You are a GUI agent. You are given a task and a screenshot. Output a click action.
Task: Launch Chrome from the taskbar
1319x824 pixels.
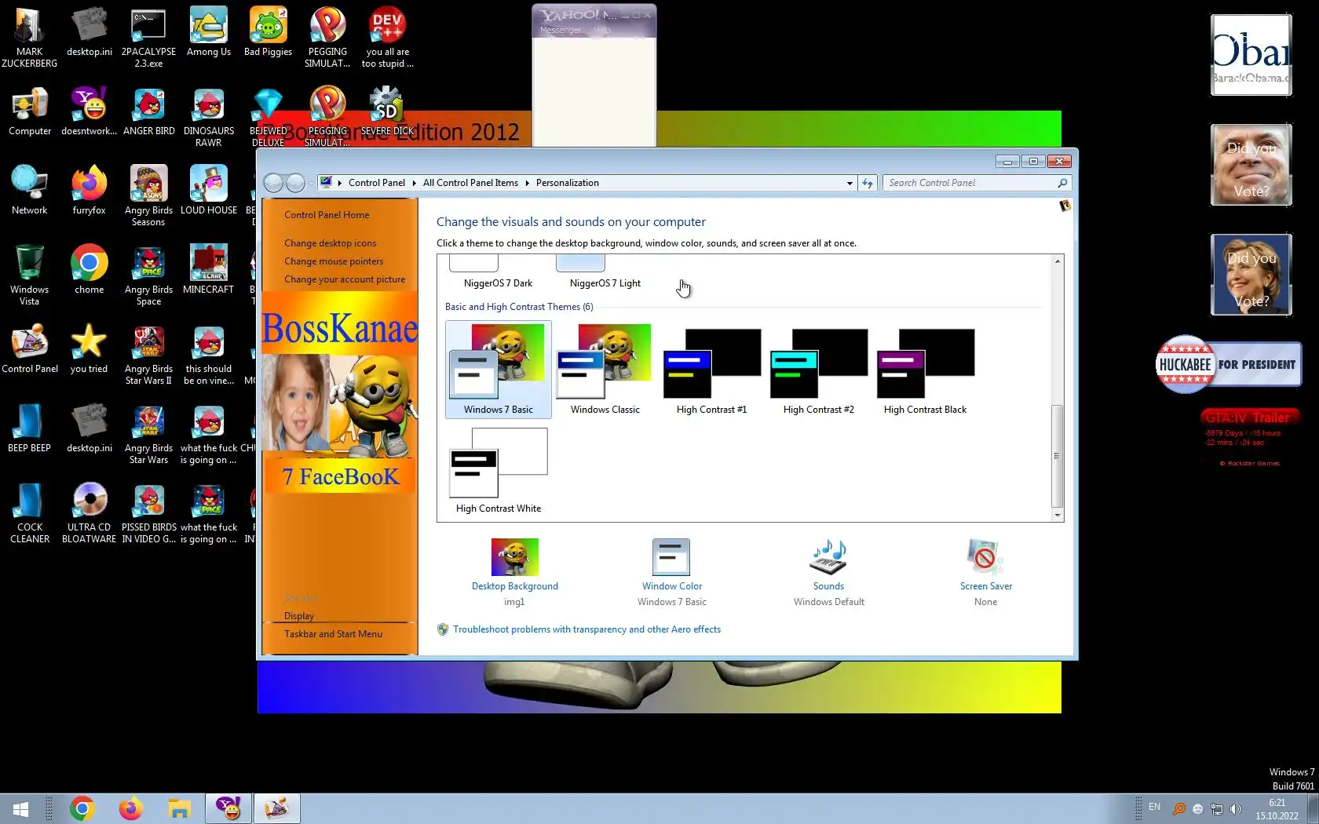click(x=82, y=808)
